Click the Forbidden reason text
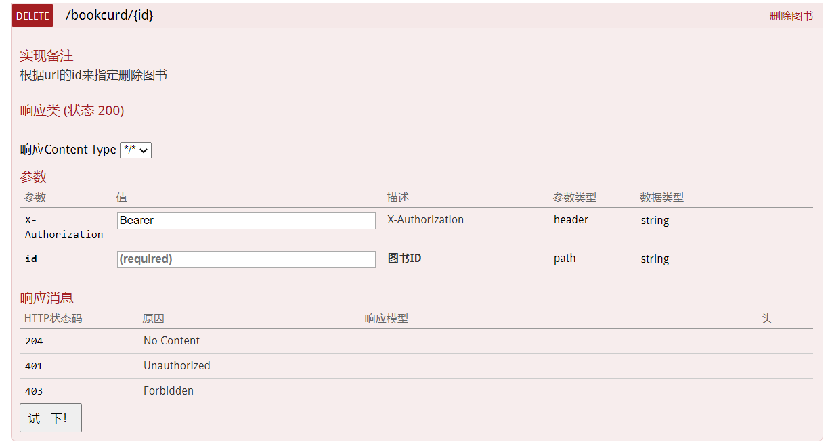The image size is (828, 448). coord(169,390)
